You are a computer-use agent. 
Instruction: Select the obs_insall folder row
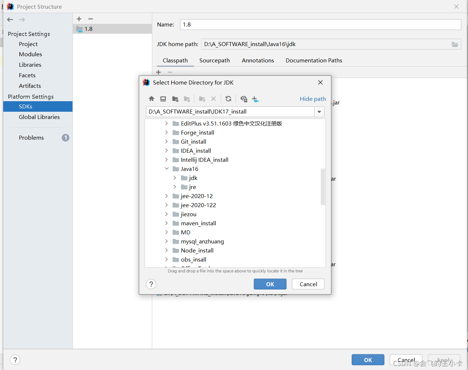(235, 259)
